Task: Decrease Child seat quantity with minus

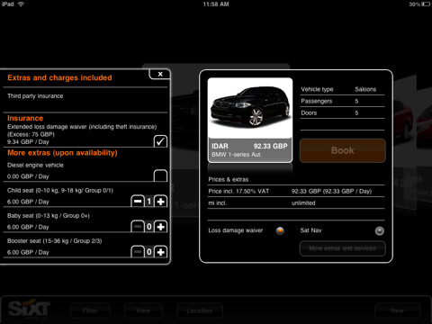Action: point(138,202)
